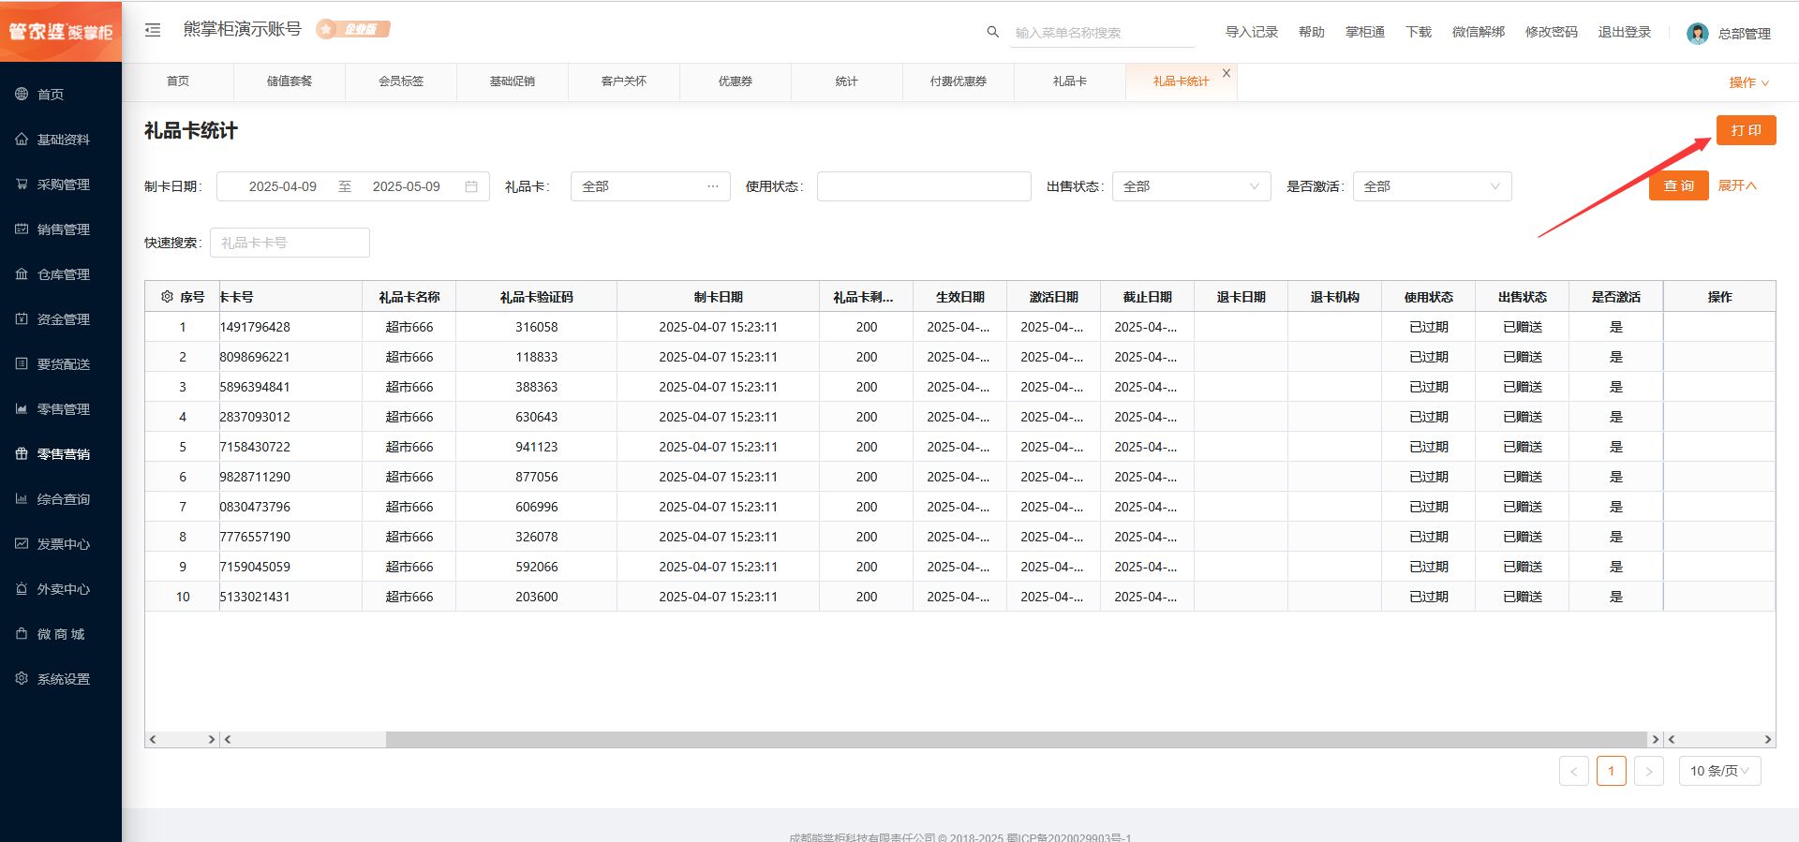The image size is (1799, 842).
Task: Collapse filters with 展开 toggle
Action: point(1737,185)
